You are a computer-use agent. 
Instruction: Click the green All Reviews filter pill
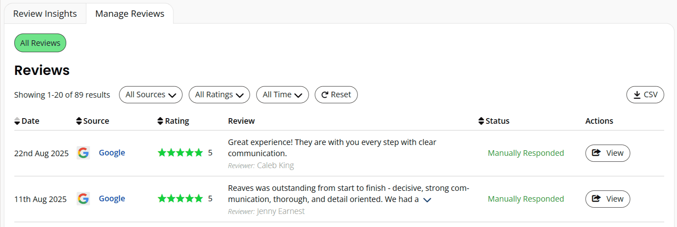[x=40, y=42]
